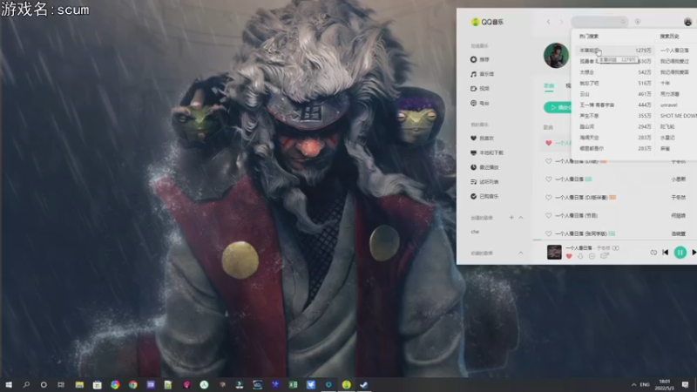Image resolution: width=697 pixels, height=392 pixels.
Task: Open 电台 radio section in sidebar
Action: [480, 103]
